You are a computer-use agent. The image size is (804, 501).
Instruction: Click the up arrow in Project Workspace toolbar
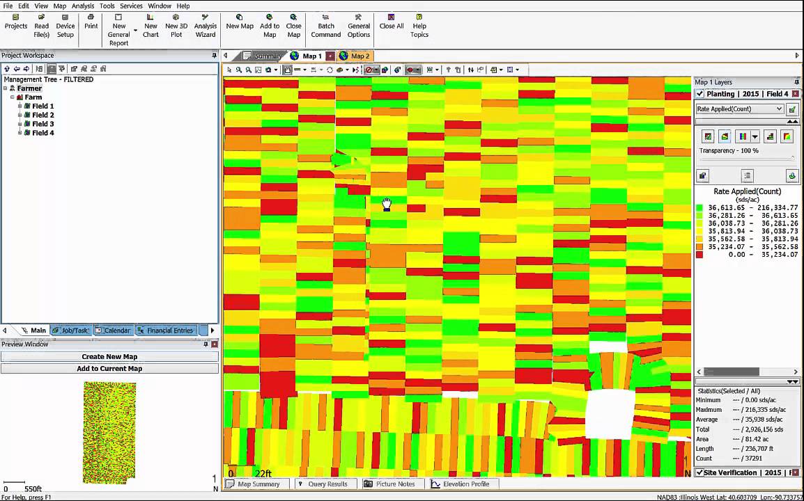click(7, 69)
